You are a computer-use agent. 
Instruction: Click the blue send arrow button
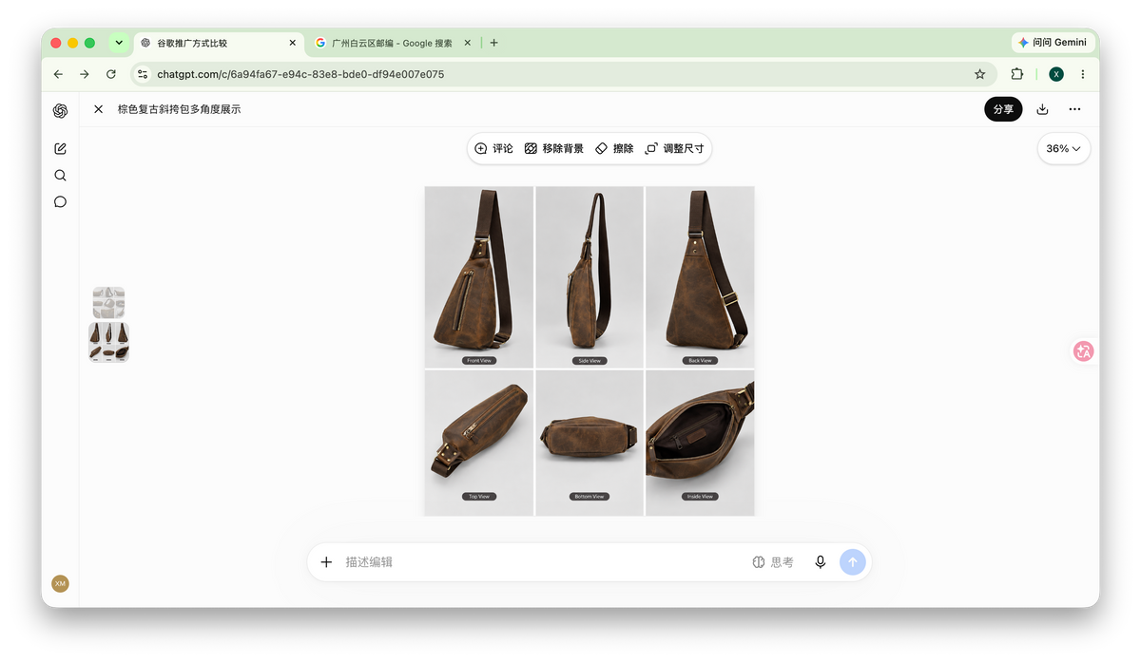pyautogui.click(x=853, y=562)
